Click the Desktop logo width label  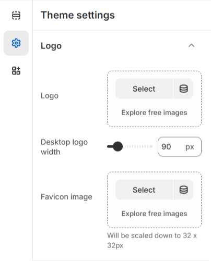(64, 147)
